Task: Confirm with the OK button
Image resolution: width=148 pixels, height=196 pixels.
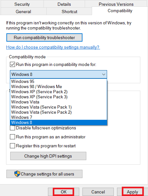Action: (64, 192)
